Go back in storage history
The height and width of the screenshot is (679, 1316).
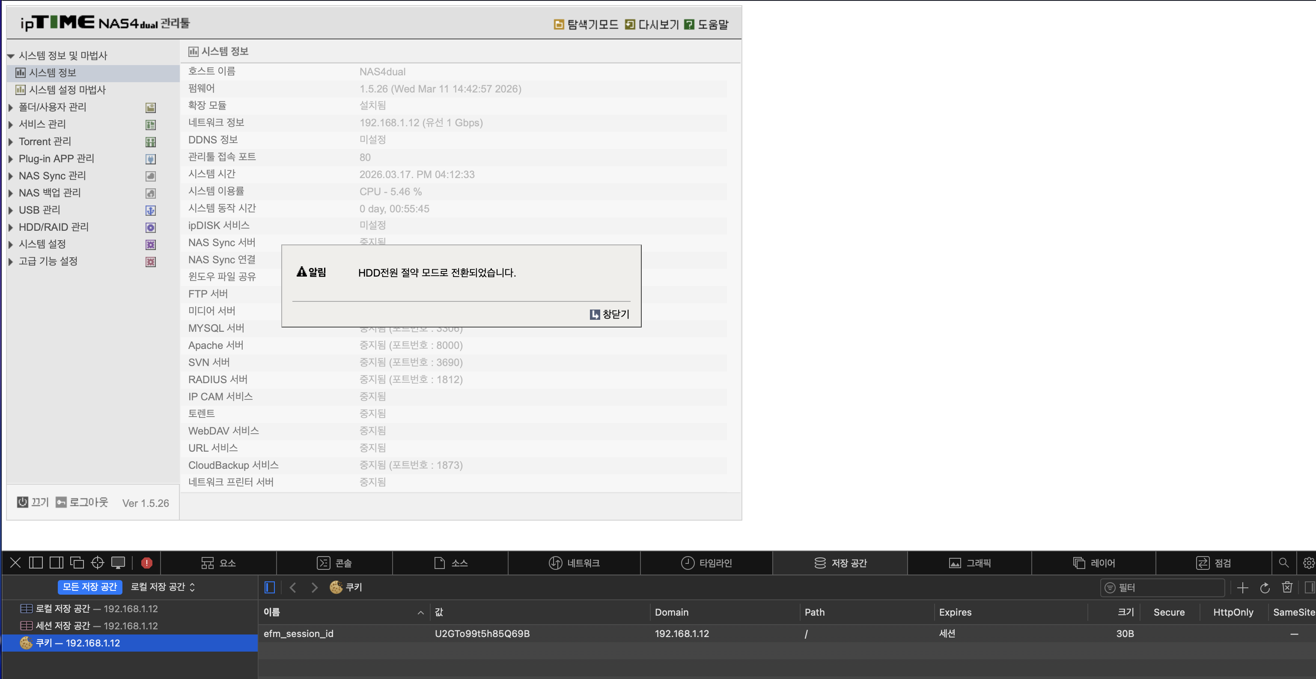[293, 587]
